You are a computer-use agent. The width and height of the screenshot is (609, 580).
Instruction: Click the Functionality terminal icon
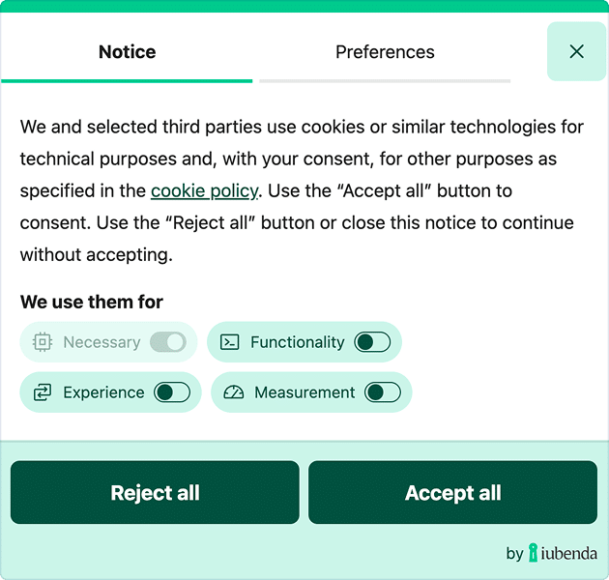click(x=230, y=342)
